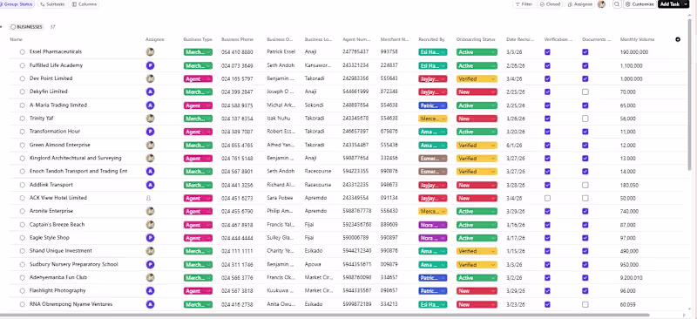Viewport: 697px width, 319px height.
Task: Open Business Type dropdown for Dev Point Limited
Action: pos(198,78)
